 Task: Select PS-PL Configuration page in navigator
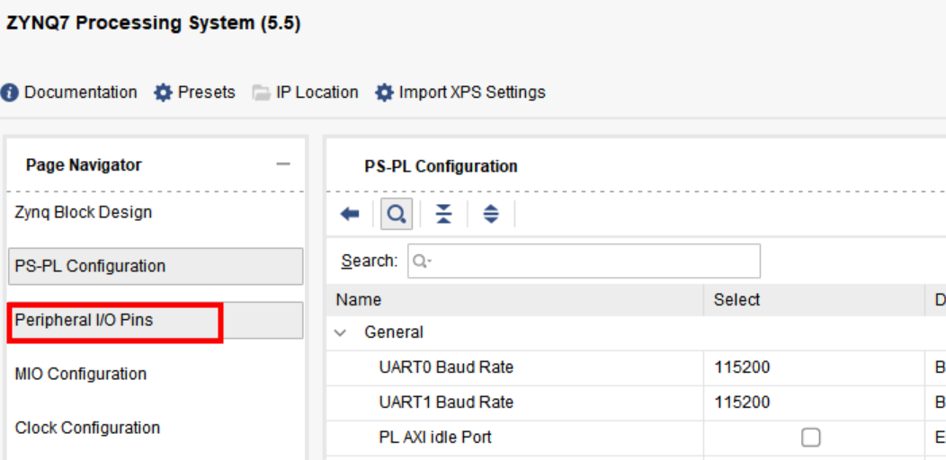pos(156,266)
